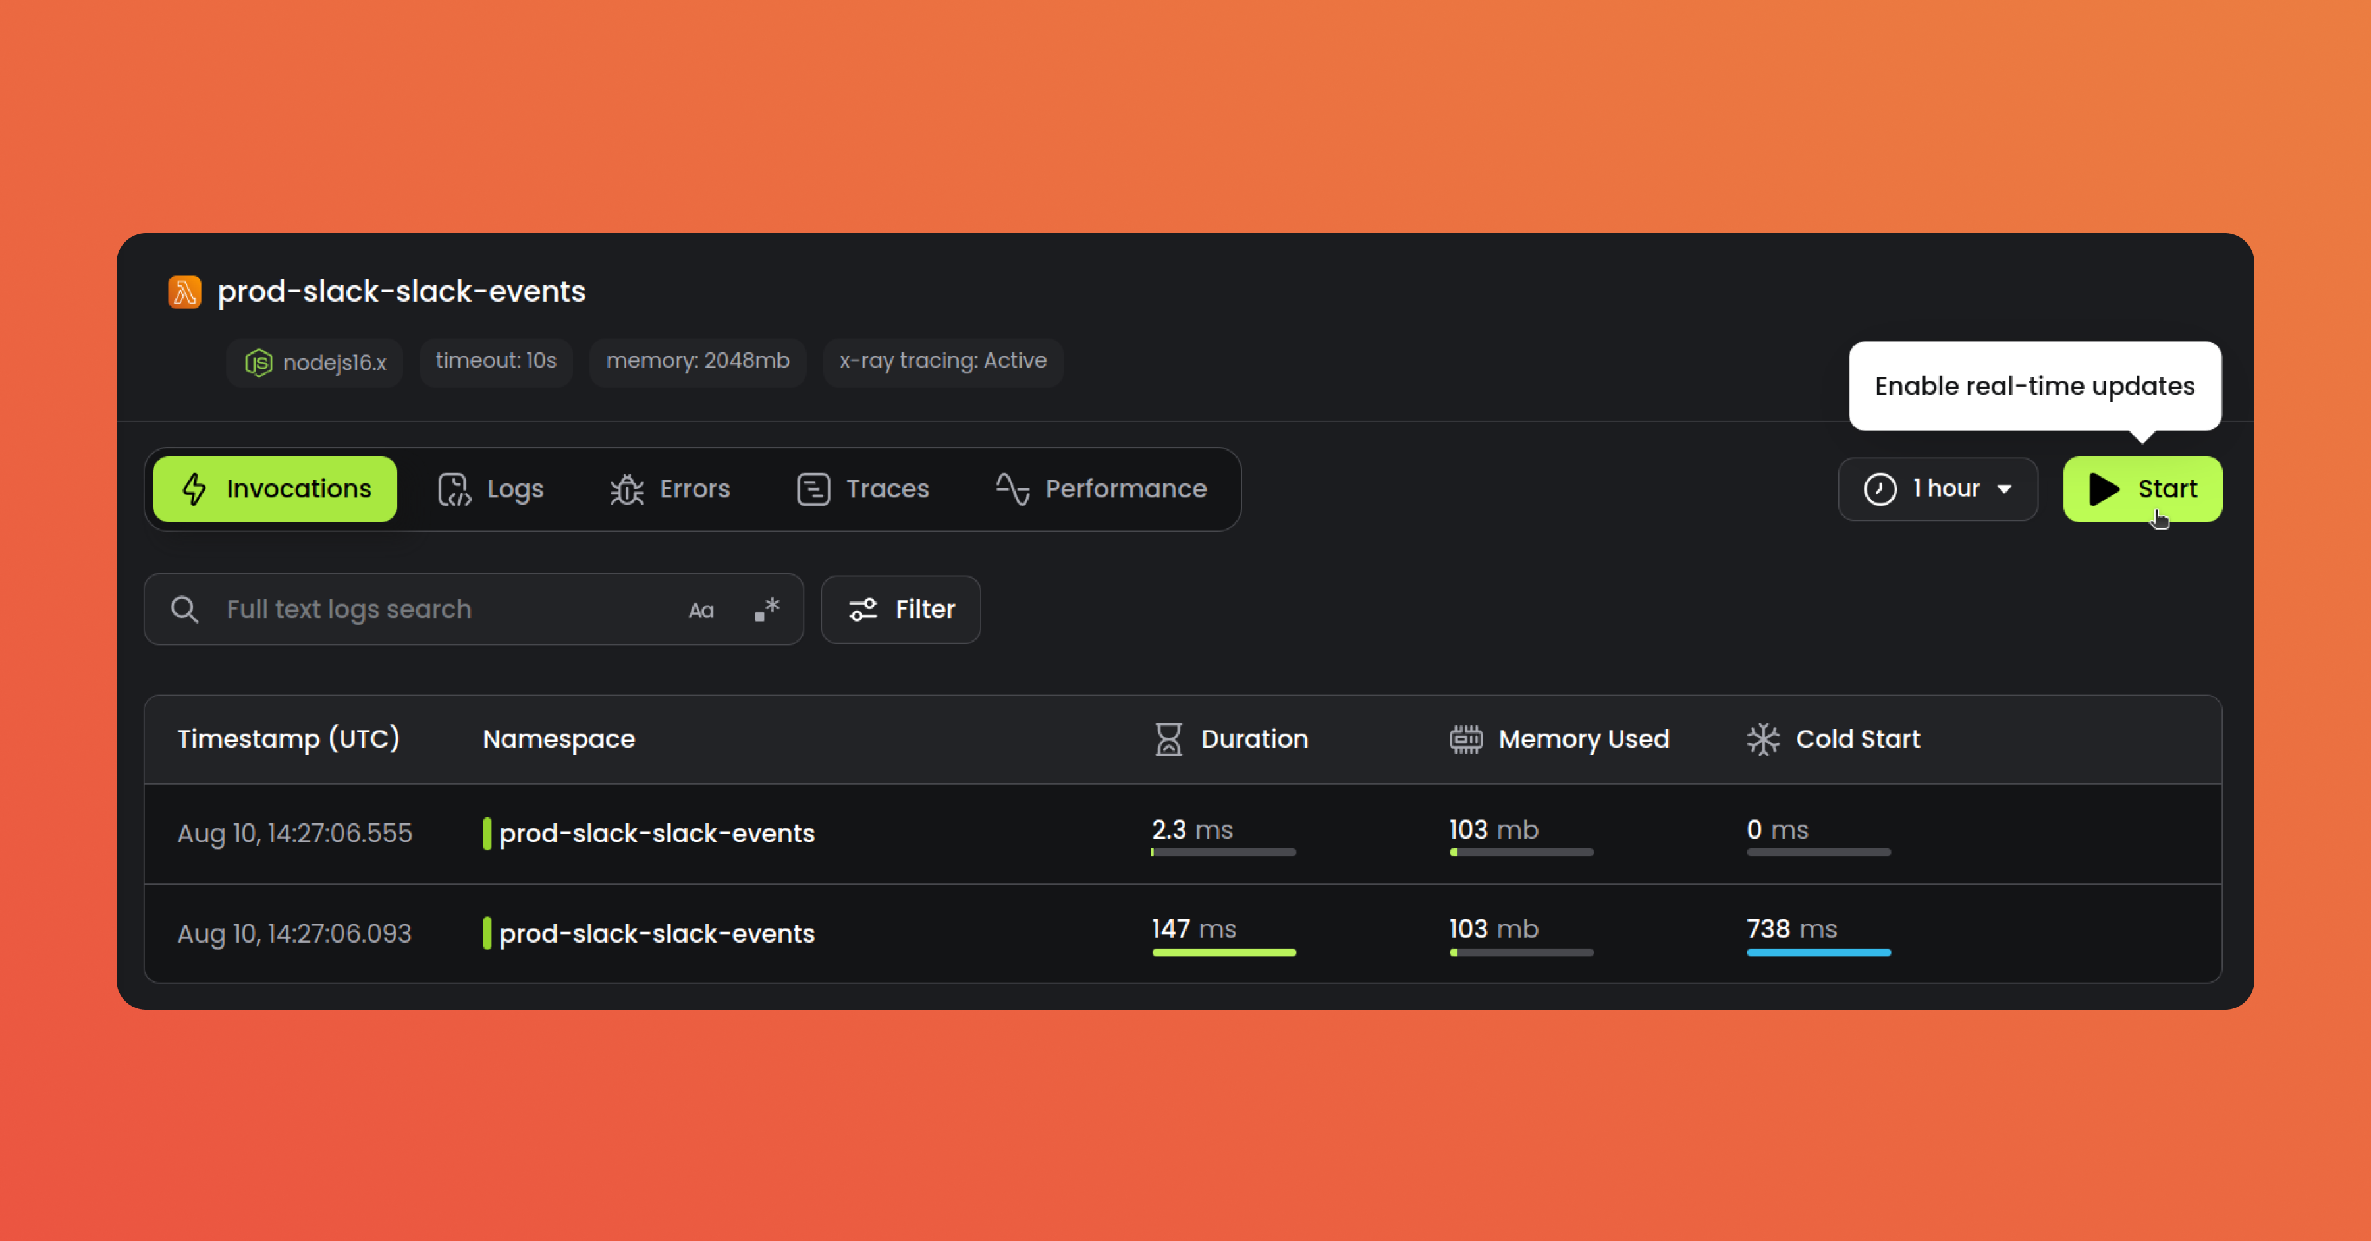Click the Memory Used chip icon
The image size is (2371, 1241).
click(1465, 739)
